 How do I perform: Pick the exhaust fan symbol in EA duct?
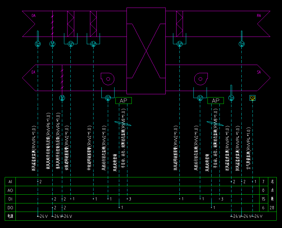tap(108, 78)
